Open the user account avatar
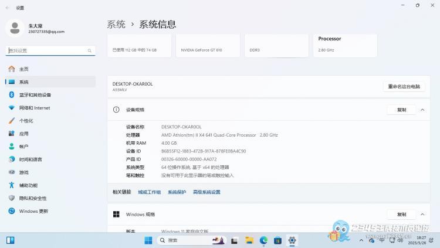Screen dimensions: 440x248 tap(15, 28)
